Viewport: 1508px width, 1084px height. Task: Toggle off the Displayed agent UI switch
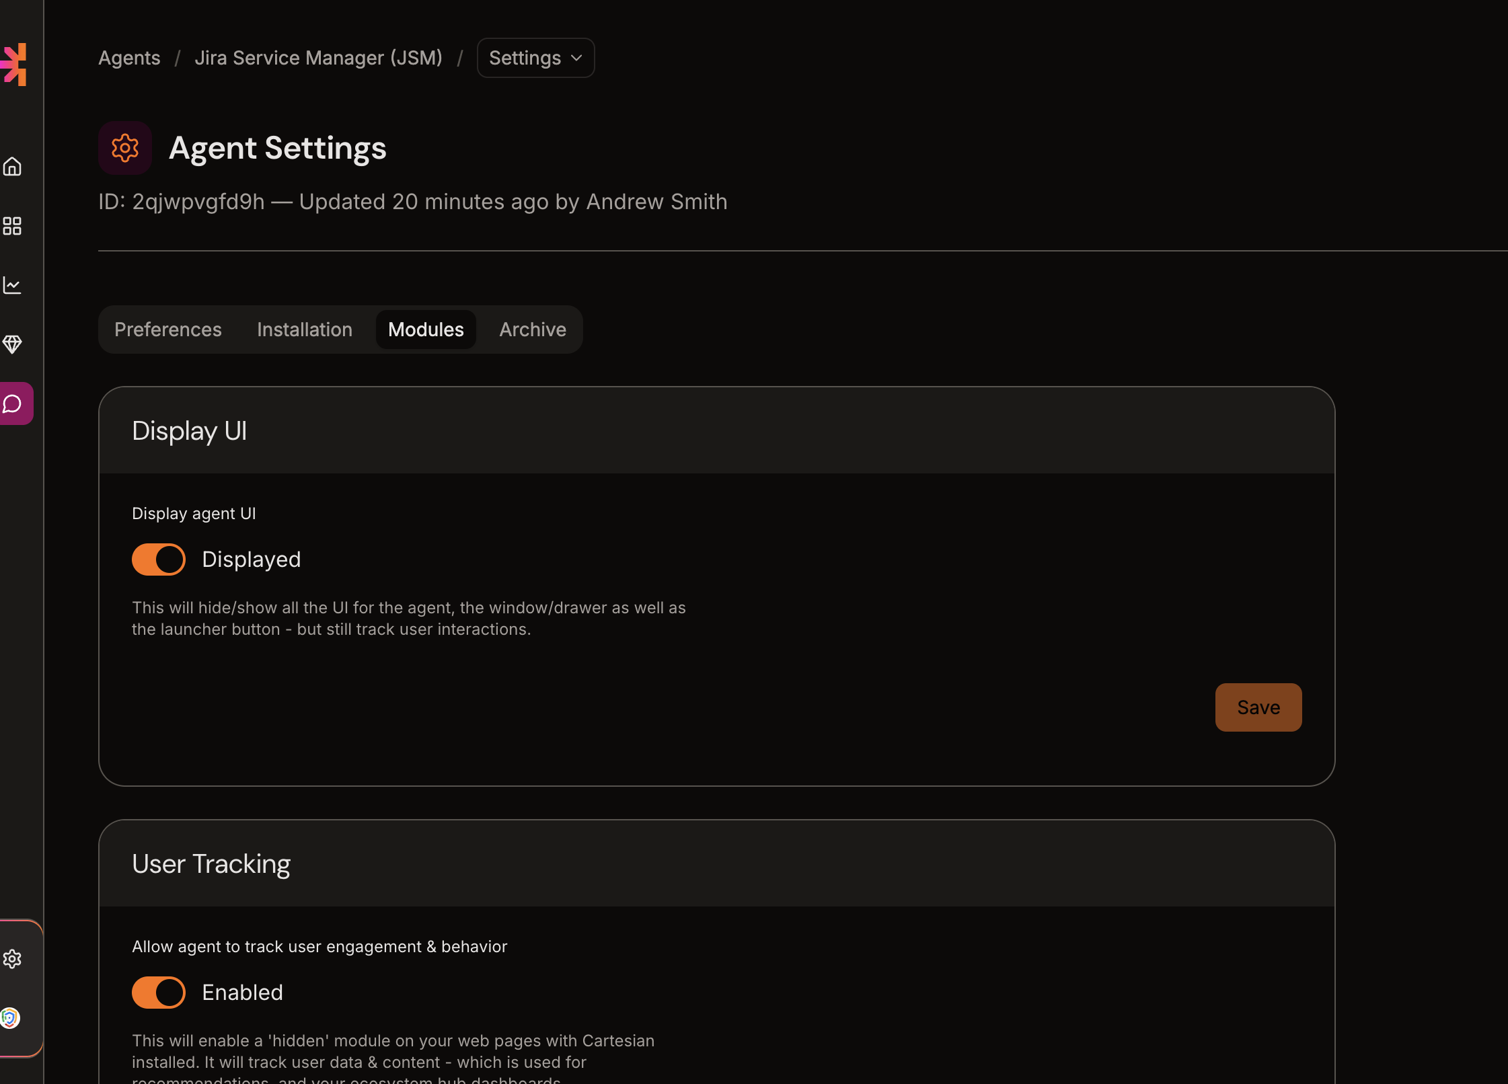pyautogui.click(x=159, y=559)
